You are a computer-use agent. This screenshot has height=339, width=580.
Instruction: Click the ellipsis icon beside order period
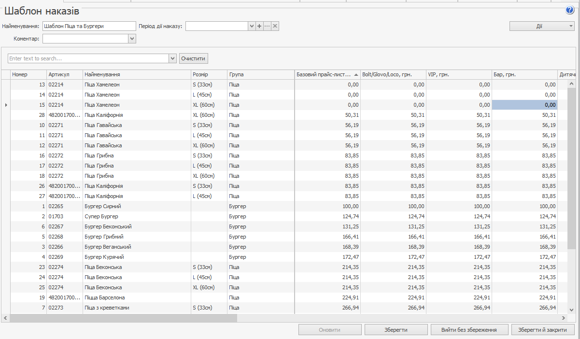click(267, 26)
